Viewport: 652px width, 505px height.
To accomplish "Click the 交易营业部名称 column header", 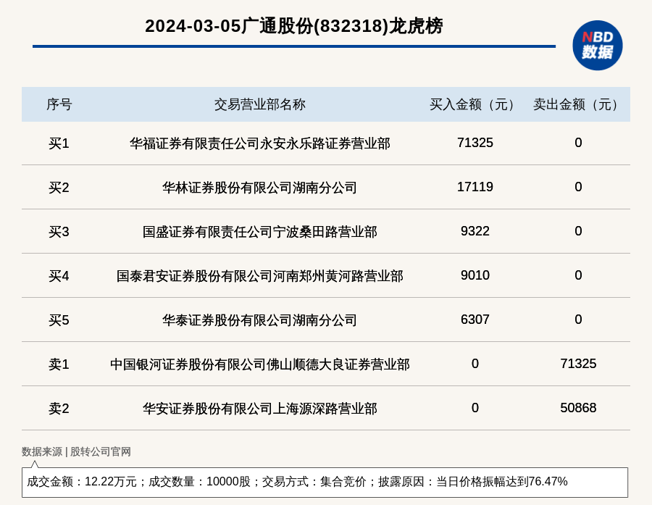I will point(260,104).
